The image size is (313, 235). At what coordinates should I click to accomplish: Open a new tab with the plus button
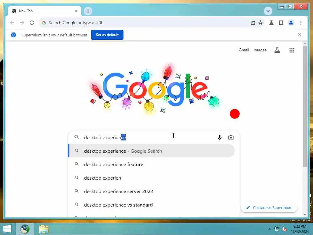pyautogui.click(x=88, y=11)
